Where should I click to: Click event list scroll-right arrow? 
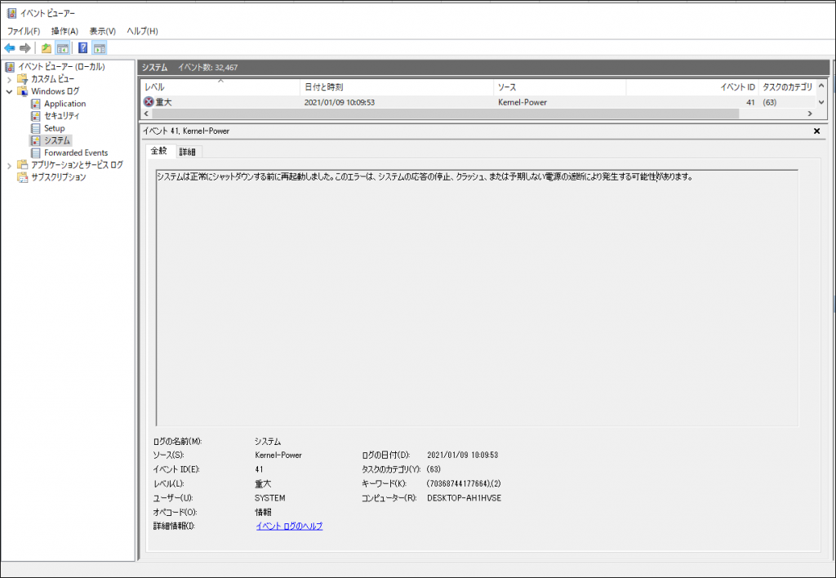point(810,113)
